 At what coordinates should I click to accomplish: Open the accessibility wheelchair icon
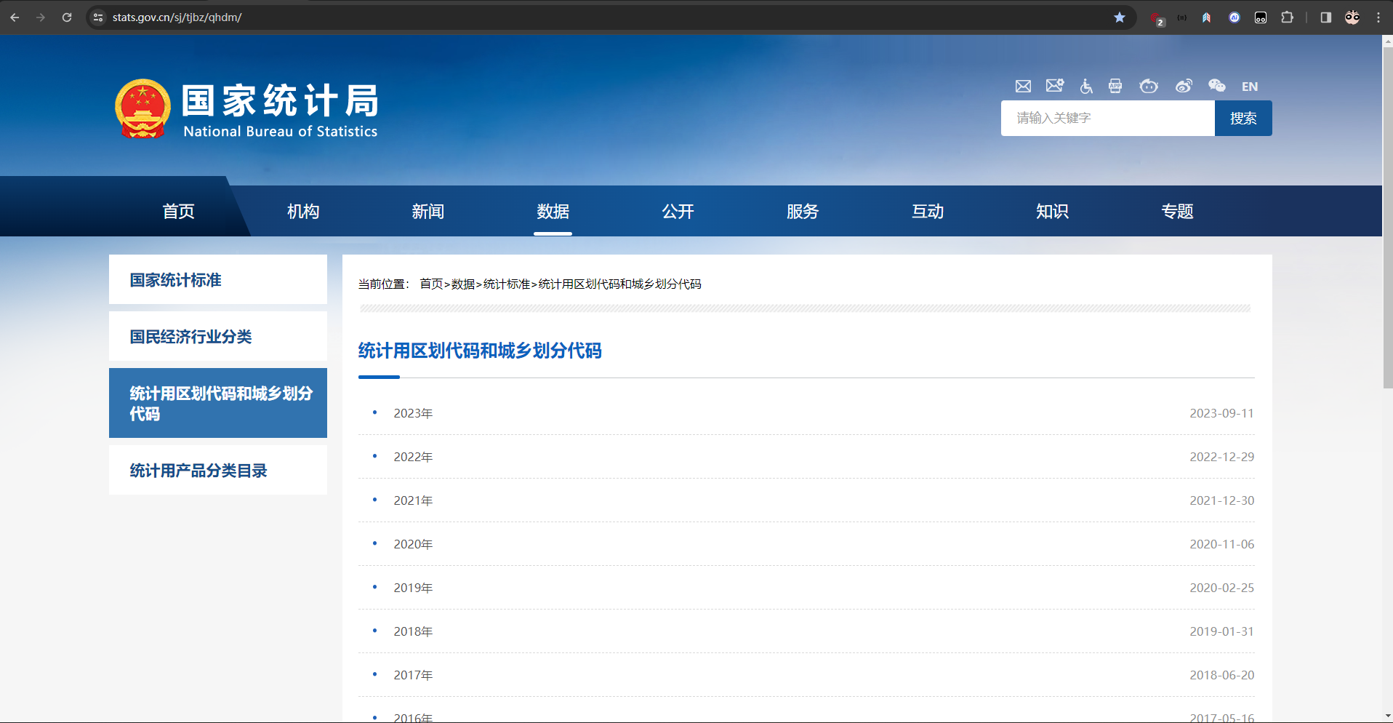1086,87
